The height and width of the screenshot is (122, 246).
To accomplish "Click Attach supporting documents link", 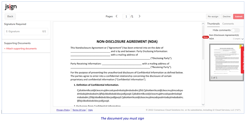I will pos(20,49).
